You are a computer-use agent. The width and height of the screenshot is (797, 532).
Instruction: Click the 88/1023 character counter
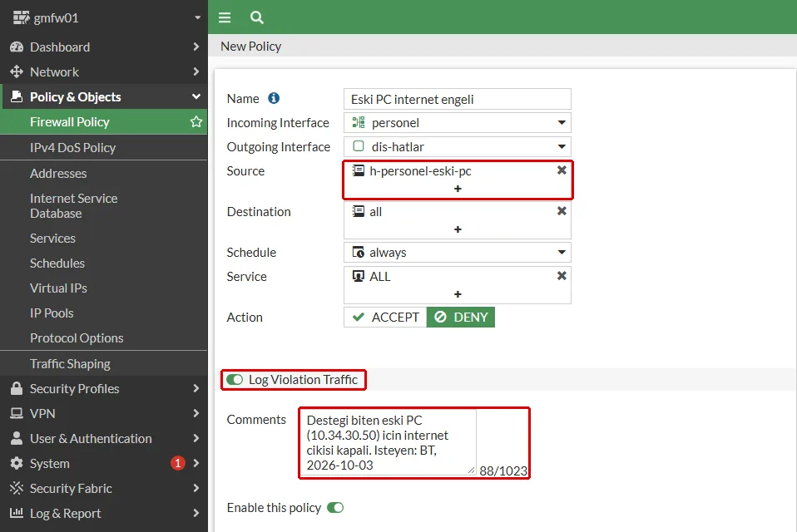[503, 470]
